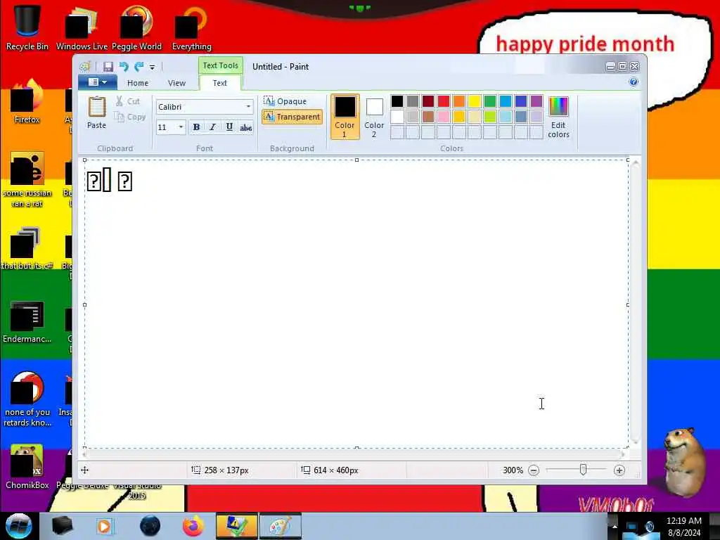Click the zoom slider thumb
Image resolution: width=720 pixels, height=540 pixels.
click(583, 470)
